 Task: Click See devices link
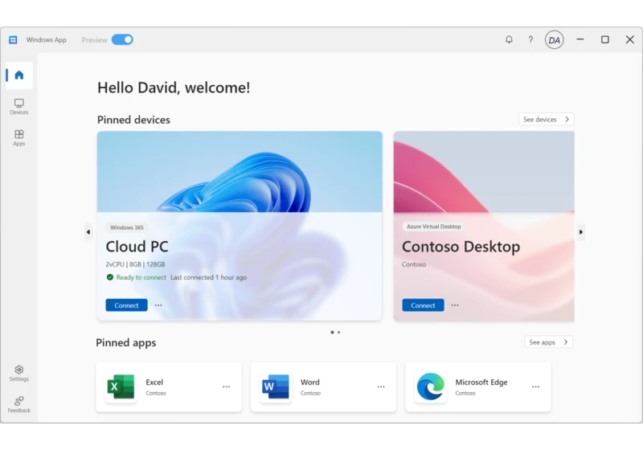pos(547,119)
